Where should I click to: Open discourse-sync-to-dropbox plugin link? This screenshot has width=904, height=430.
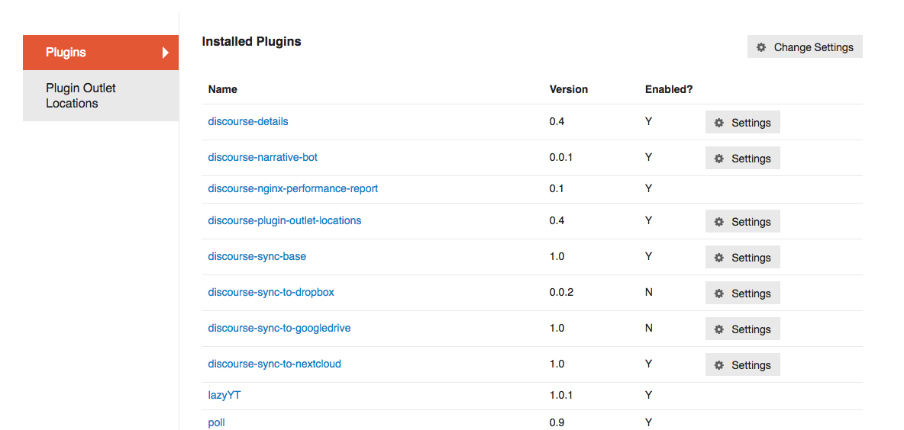[271, 293]
